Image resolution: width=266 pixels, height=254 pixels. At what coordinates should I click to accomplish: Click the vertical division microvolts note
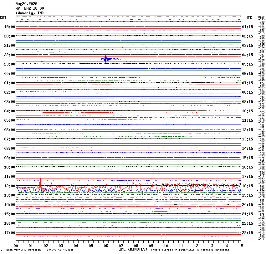click(40, 250)
